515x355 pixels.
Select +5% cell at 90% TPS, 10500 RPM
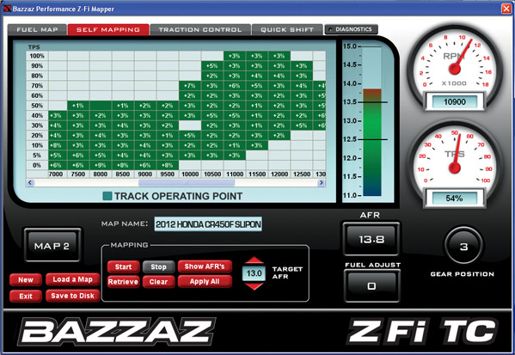212,65
